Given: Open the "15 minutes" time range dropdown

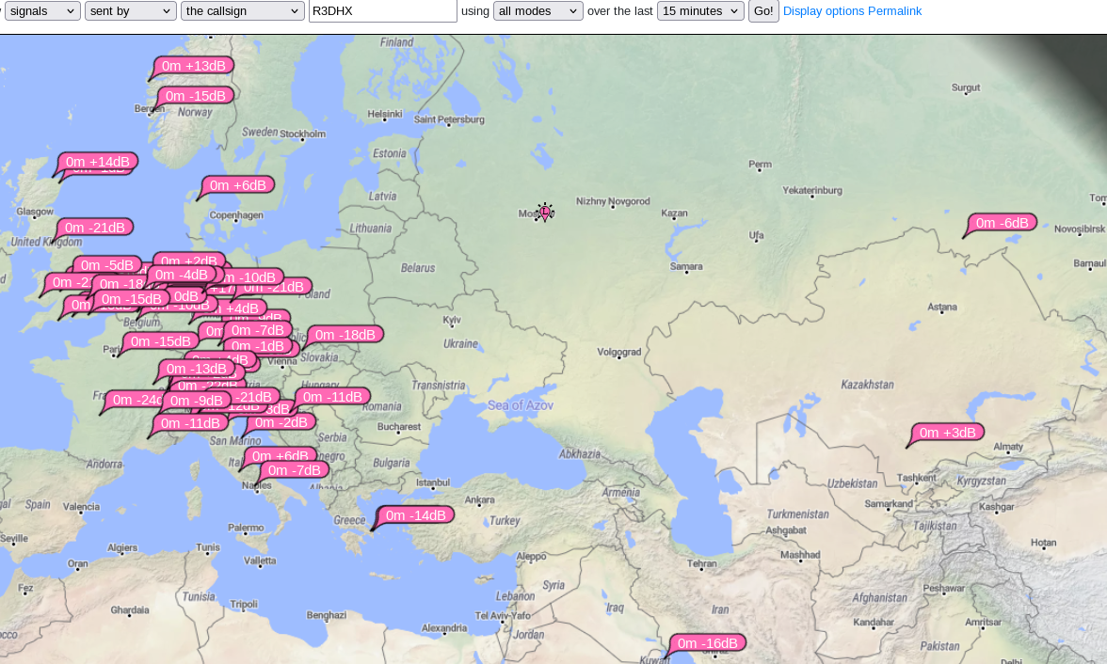Looking at the screenshot, I should coord(700,11).
